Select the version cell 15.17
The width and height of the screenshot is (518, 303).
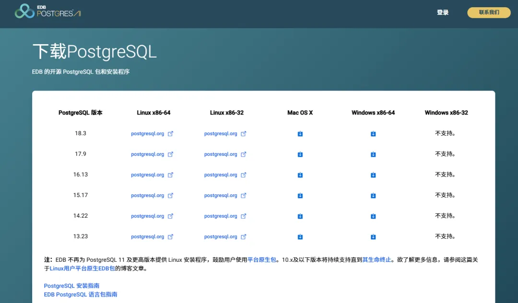tap(80, 195)
